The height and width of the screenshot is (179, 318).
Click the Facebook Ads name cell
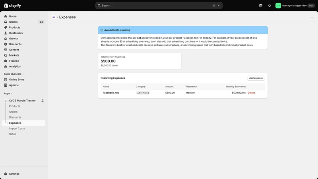click(111, 93)
